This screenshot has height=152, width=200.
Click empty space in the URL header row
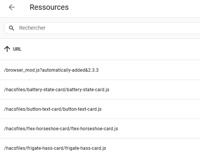pos(115,49)
